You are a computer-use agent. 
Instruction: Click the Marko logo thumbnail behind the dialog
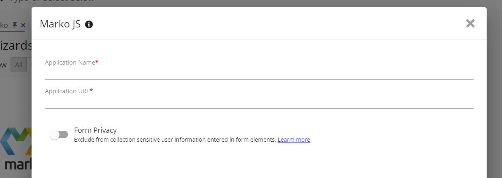[x=16, y=147]
